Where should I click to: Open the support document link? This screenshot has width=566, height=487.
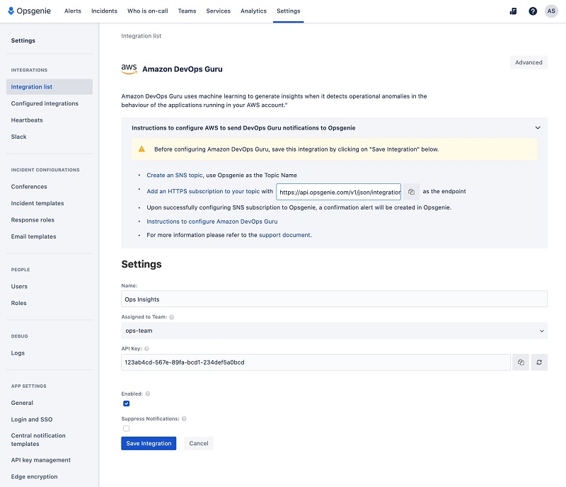coord(284,235)
